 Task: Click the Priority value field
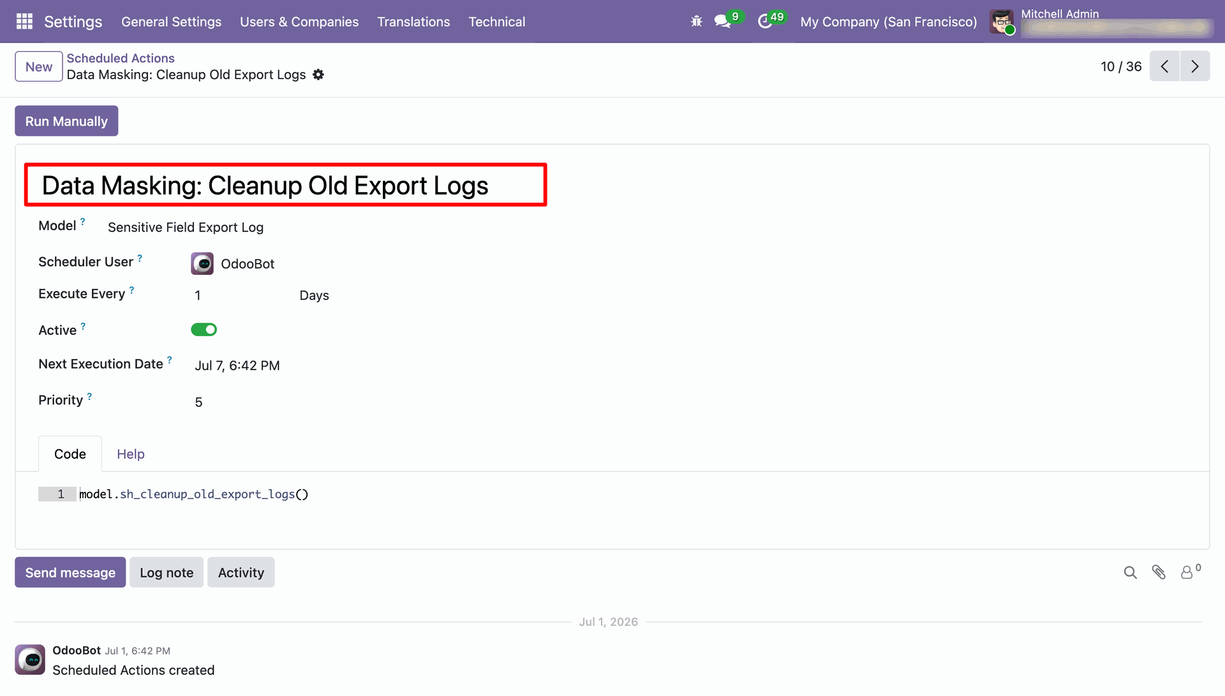pos(198,402)
